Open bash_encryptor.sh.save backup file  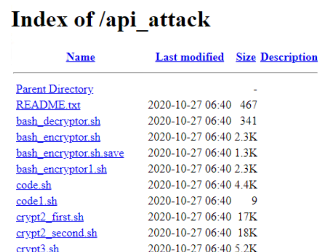tap(70, 153)
